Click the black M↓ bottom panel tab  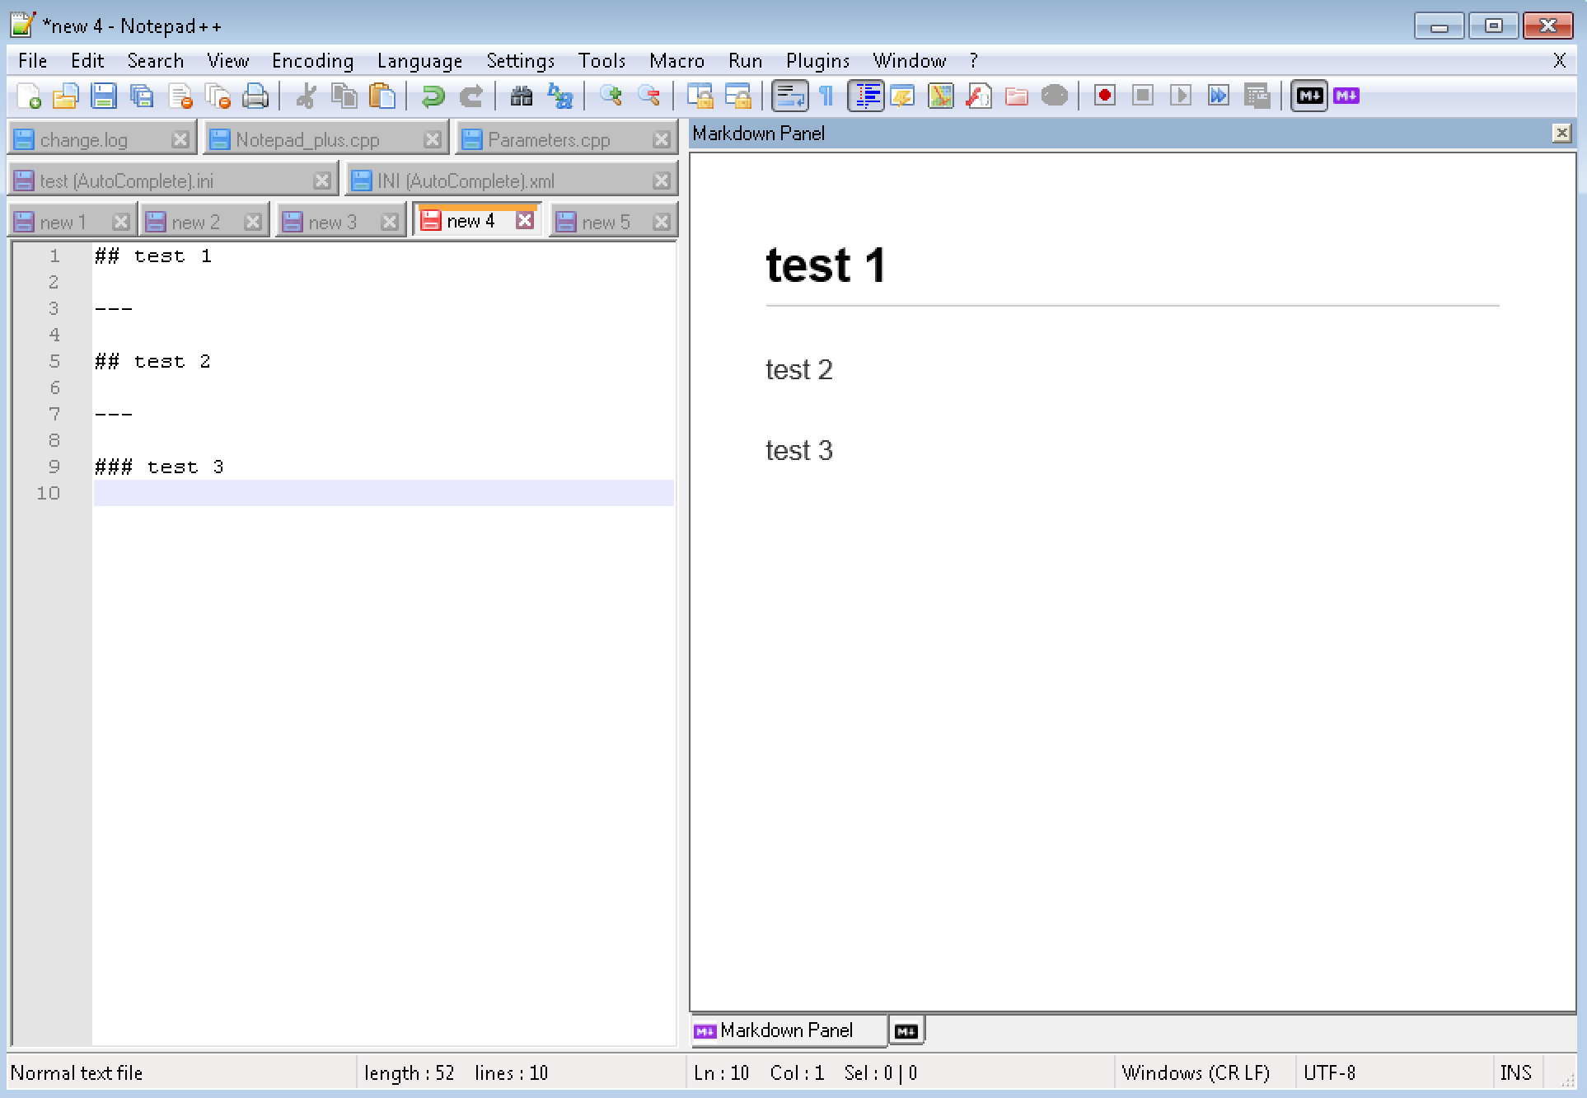(x=906, y=1030)
